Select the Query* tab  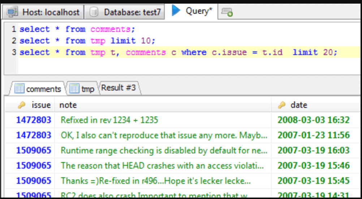(191, 11)
